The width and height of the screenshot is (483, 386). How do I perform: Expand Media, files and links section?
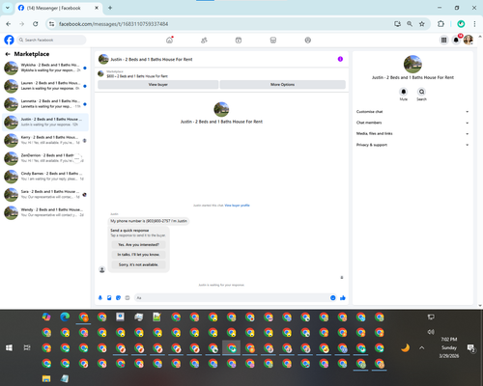[x=412, y=133]
